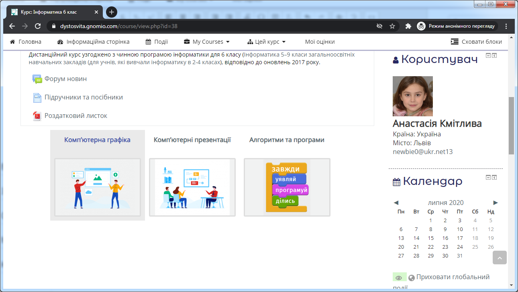Go to next month in calendar

[496, 203]
